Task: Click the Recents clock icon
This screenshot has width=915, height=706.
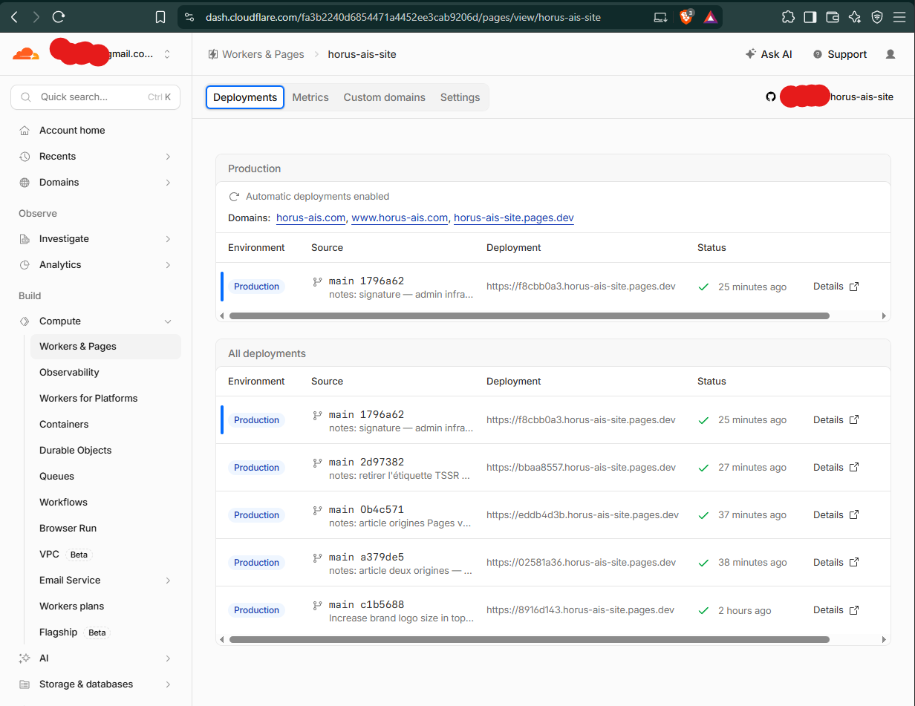Action: [x=25, y=156]
